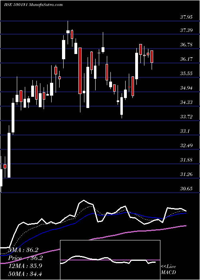Screen dimensions: 200x280
Task: Click the 36.17 price axis label
Action: (186, 59)
